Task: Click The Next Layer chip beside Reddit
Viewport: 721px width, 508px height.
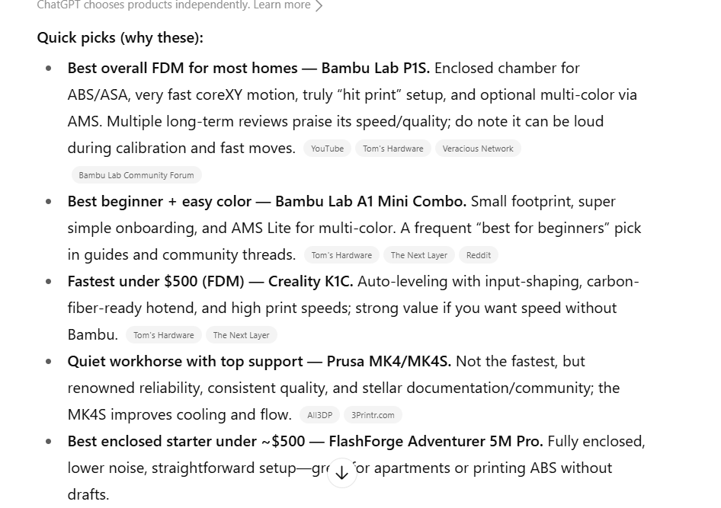Action: [419, 255]
